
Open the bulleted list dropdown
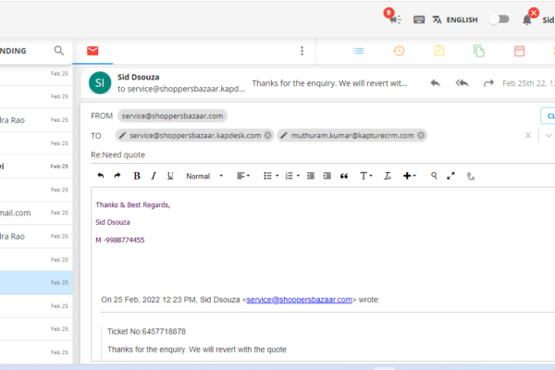pyautogui.click(x=271, y=176)
